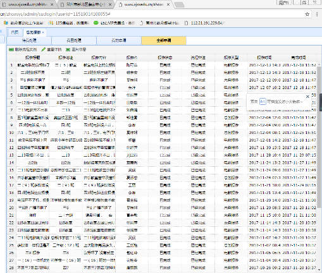Click the table scrollbar down arrow
Viewport: 322px width, 273px height.
pos(319,270)
